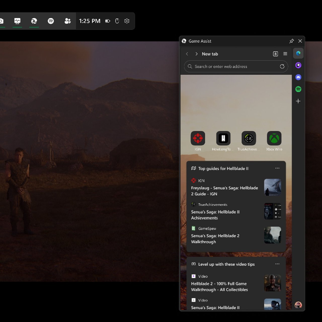Click the 100% walkthrough video thumbnail

tap(272, 283)
